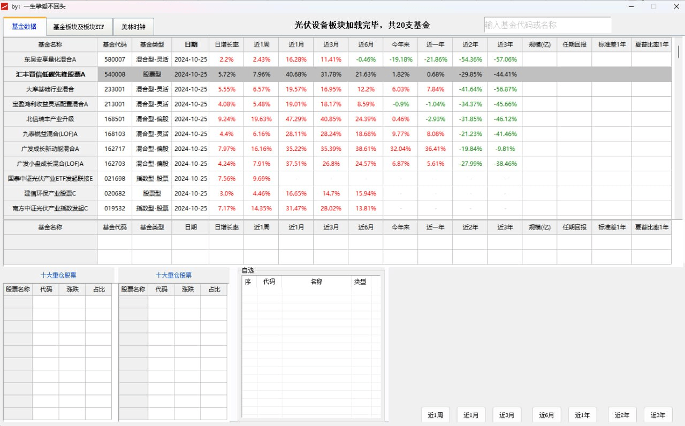Click the 任期回报 header in top table
The width and height of the screenshot is (685, 426).
(574, 45)
